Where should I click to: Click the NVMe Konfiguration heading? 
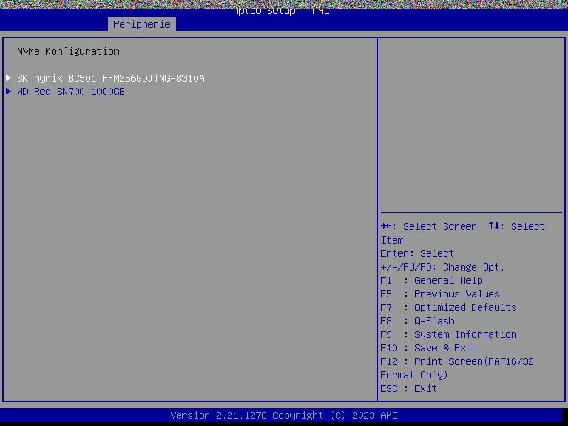[x=68, y=51]
